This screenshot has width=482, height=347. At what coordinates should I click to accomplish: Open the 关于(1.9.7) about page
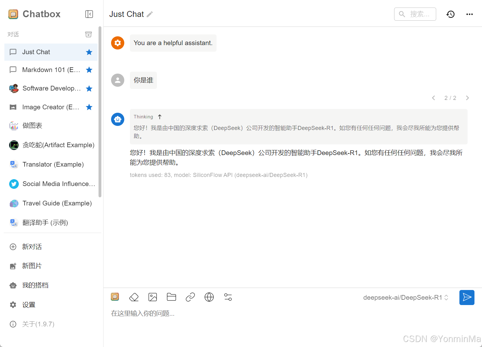pos(38,324)
